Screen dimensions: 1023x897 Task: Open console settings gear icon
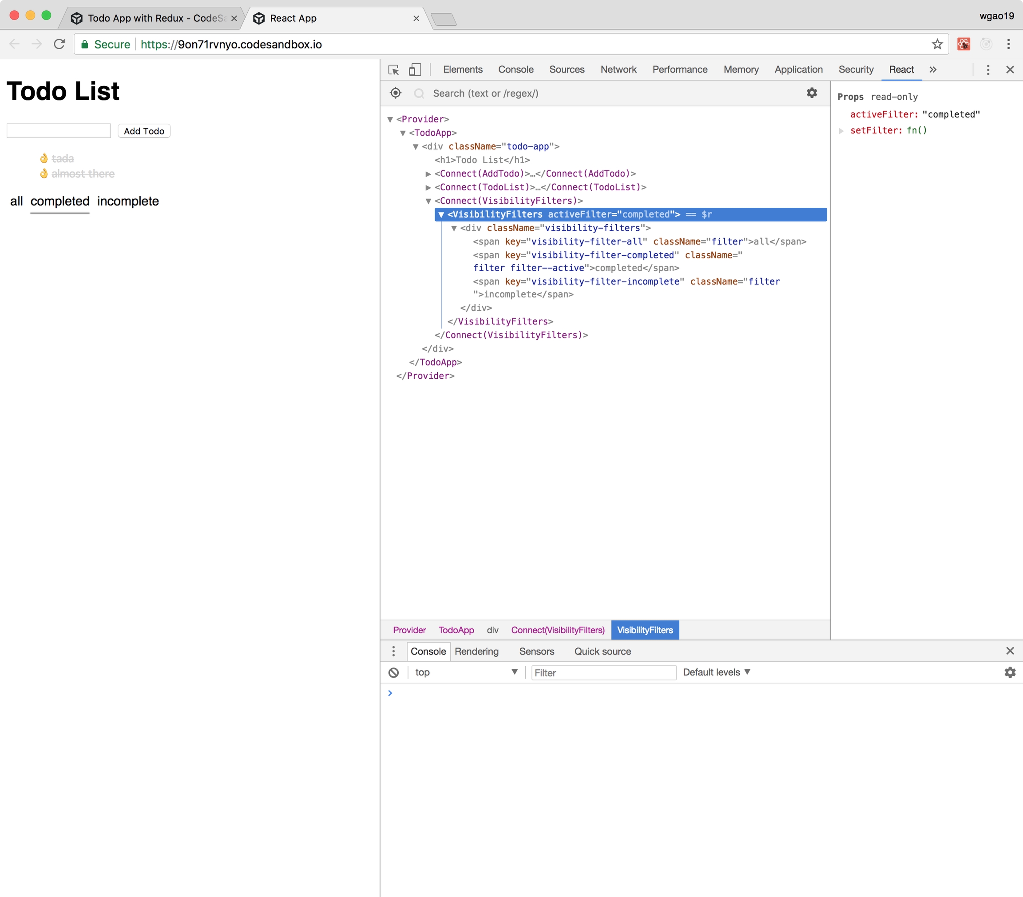[x=1010, y=672]
